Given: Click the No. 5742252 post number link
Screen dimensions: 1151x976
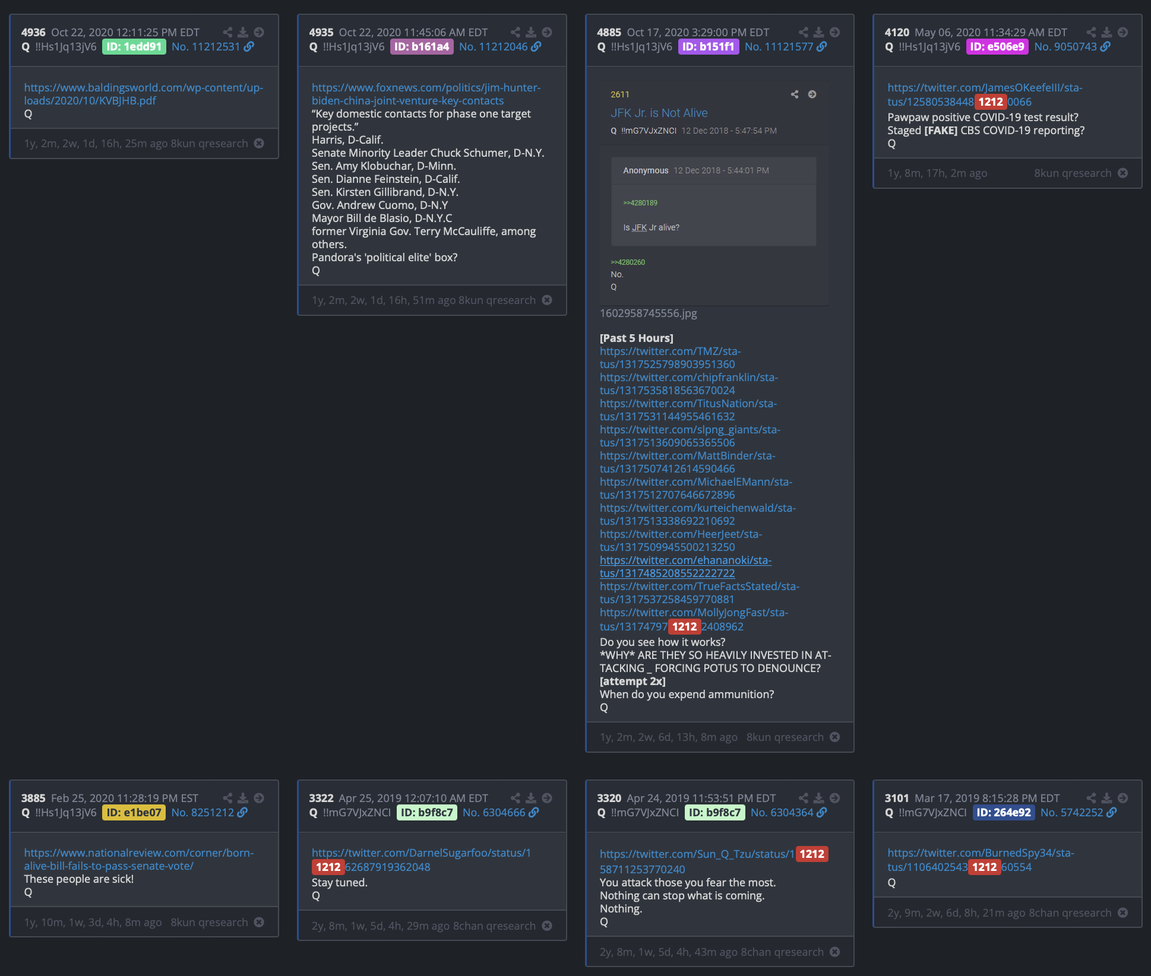Looking at the screenshot, I should [1072, 812].
